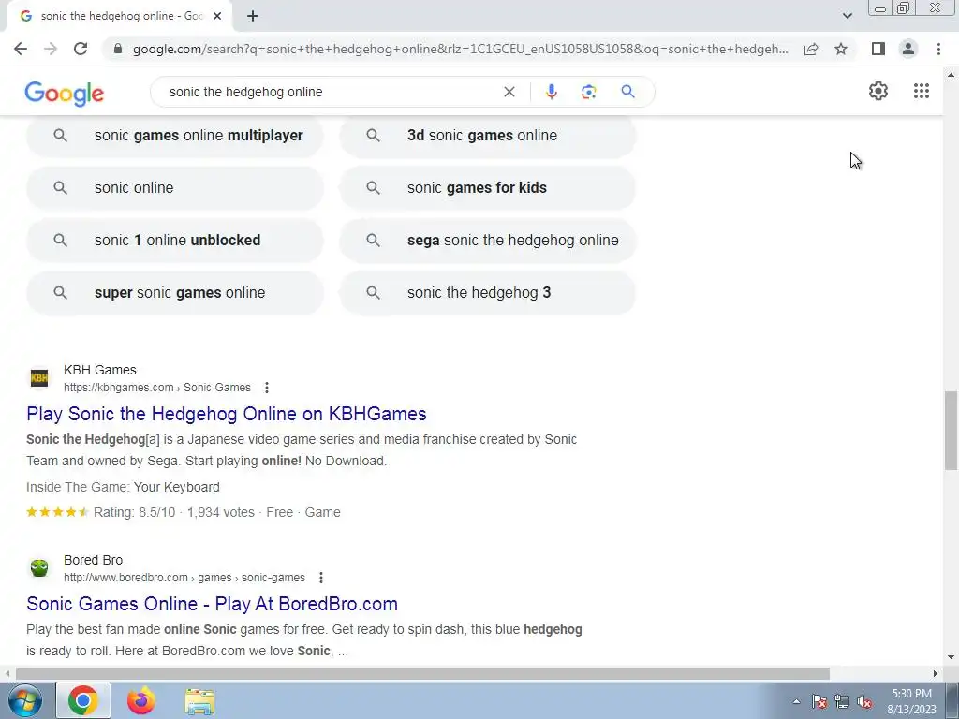Open more options for KBH Games result
Image resolution: width=959 pixels, height=719 pixels.
(x=267, y=388)
